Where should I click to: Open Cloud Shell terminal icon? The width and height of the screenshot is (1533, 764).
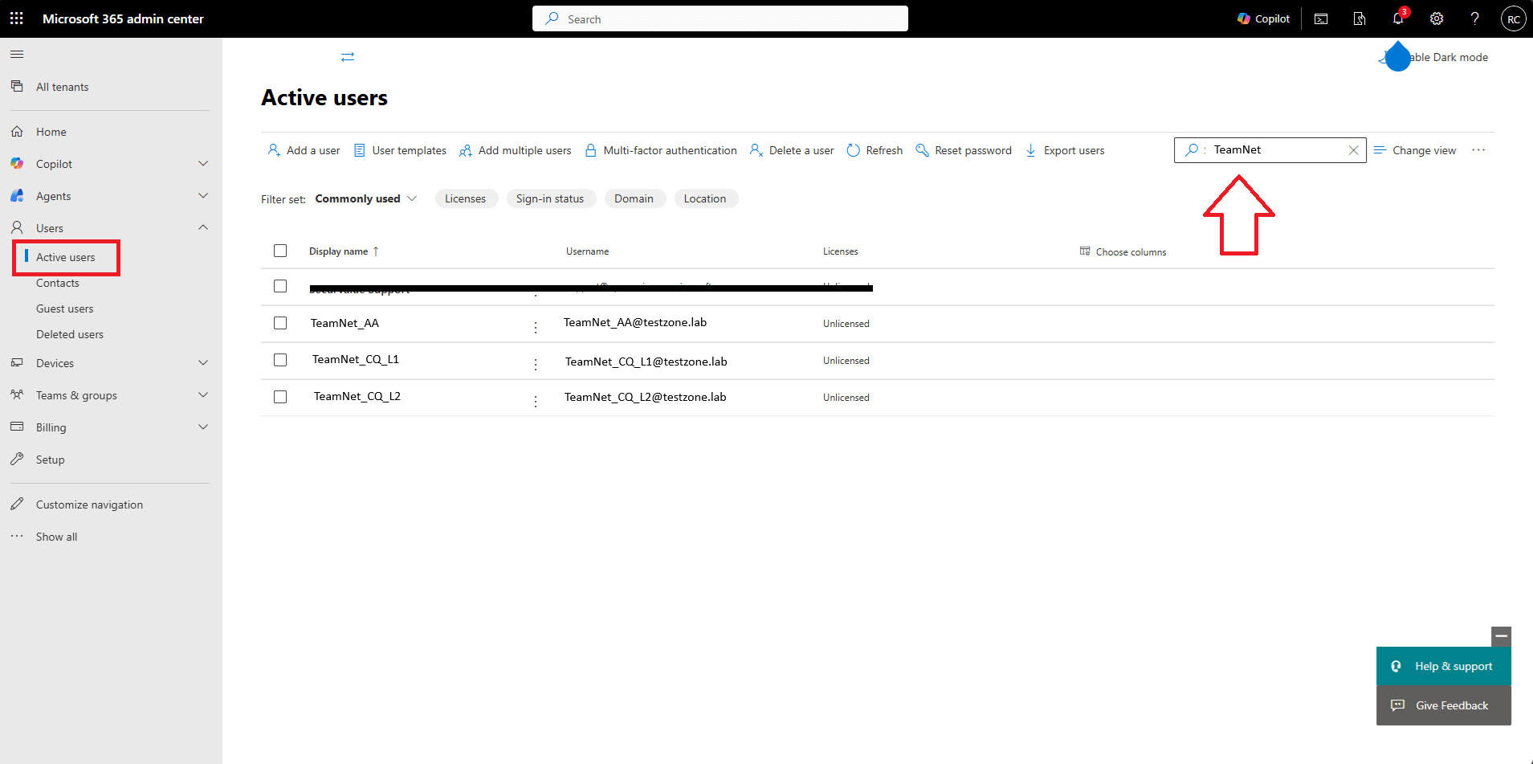point(1321,19)
